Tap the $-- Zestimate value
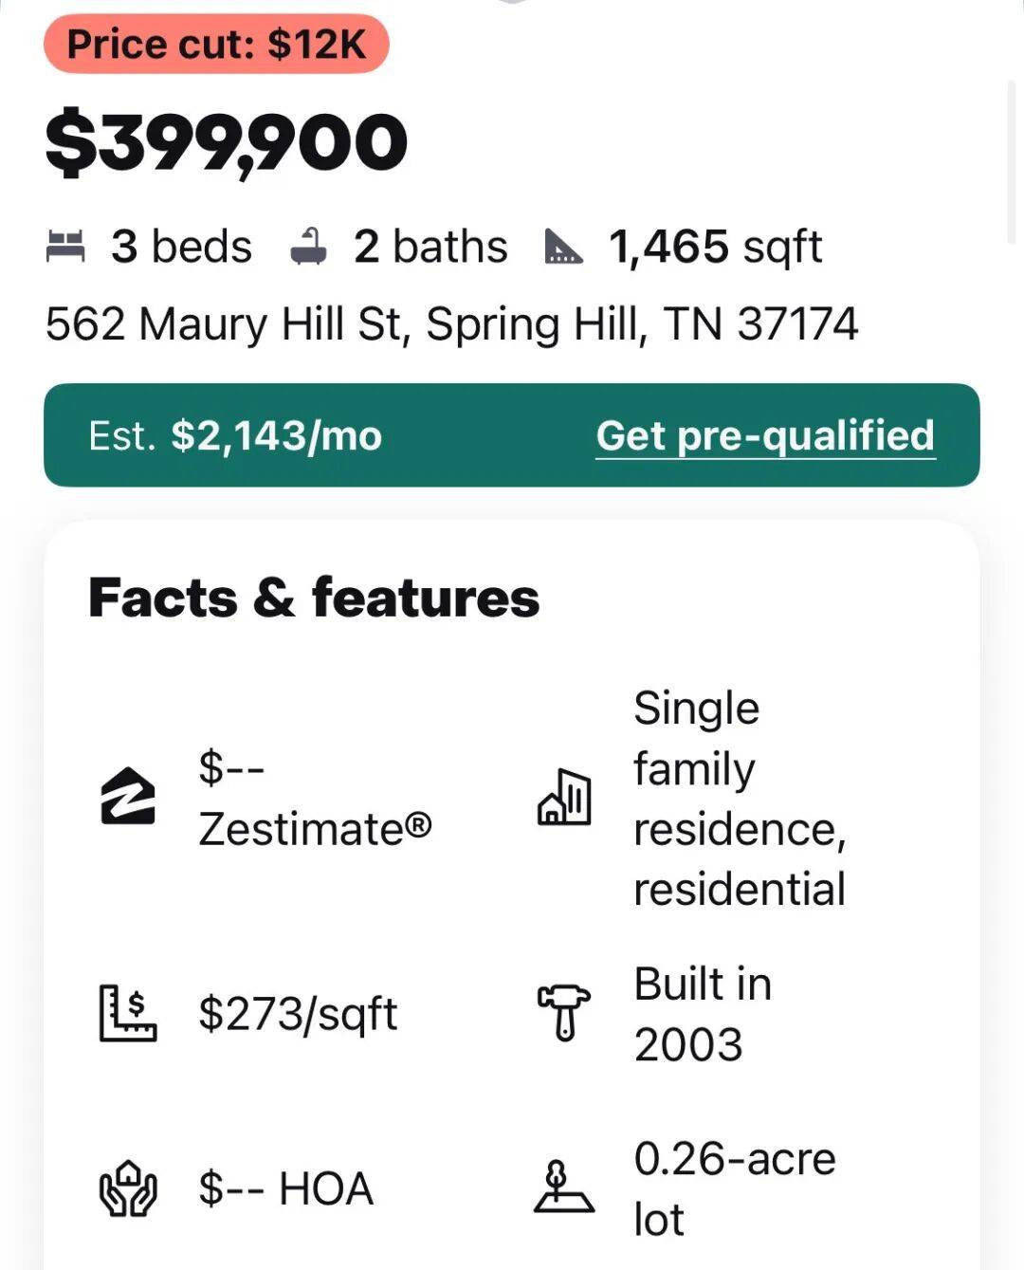 pyautogui.click(x=314, y=798)
